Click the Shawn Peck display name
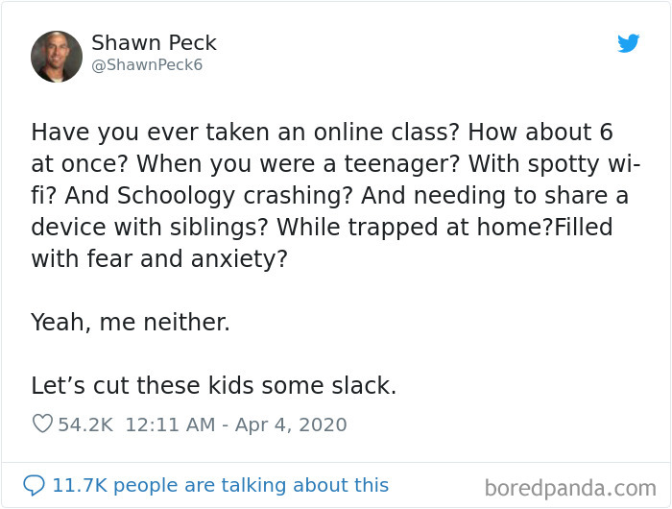Screen dimensions: 672x509 point(154,43)
